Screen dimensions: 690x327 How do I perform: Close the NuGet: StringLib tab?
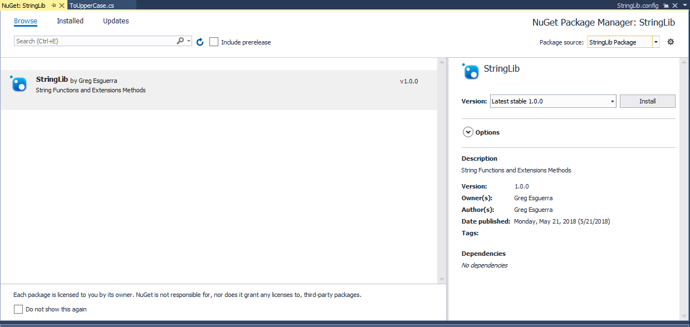pyautogui.click(x=62, y=5)
